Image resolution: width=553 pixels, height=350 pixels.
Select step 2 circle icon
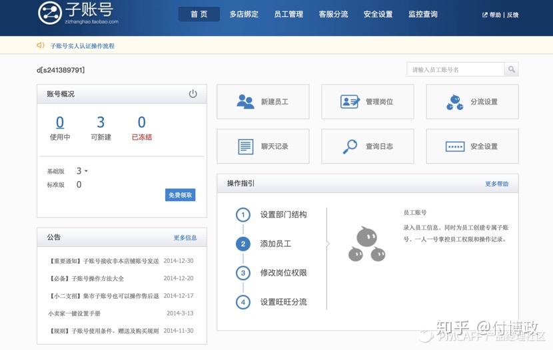[243, 244]
